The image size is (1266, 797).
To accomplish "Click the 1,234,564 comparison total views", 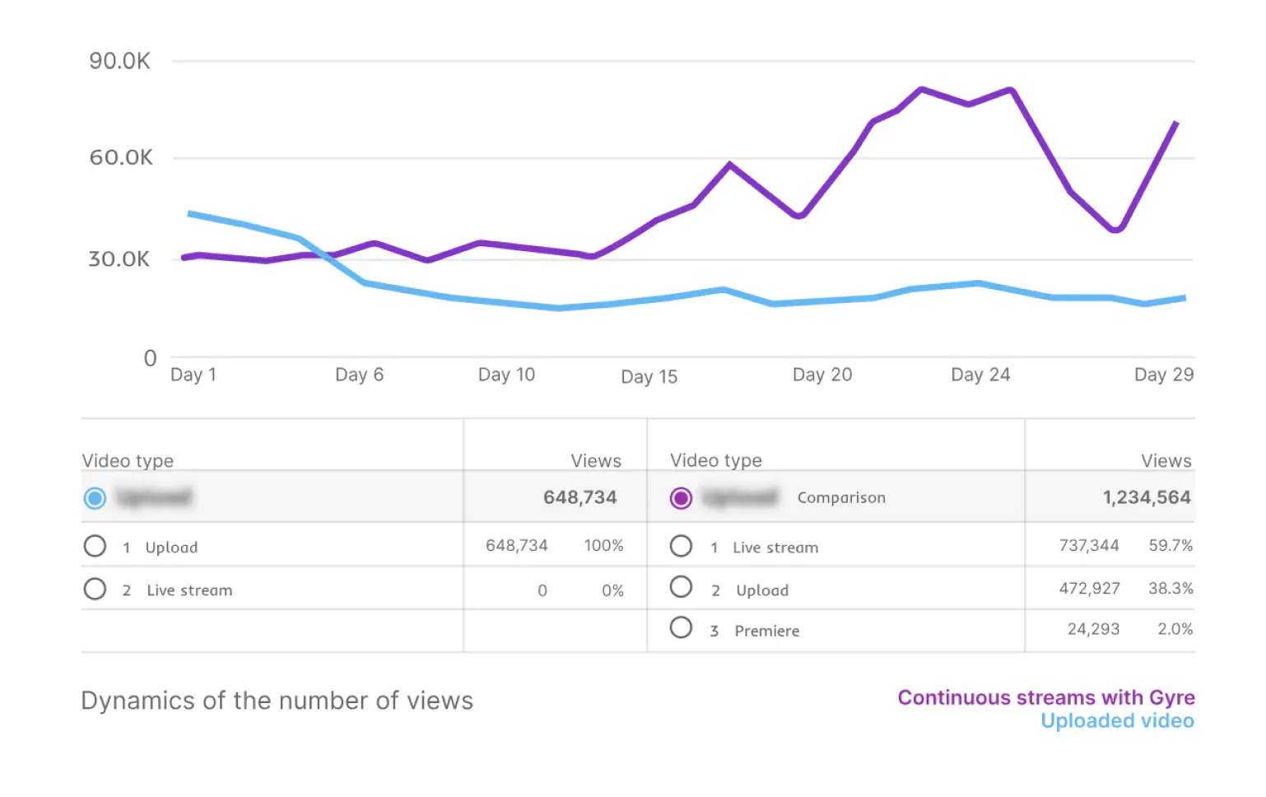I will [1146, 497].
